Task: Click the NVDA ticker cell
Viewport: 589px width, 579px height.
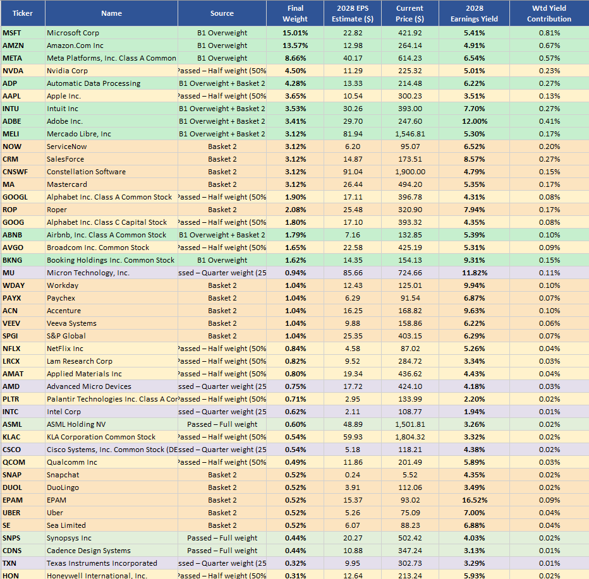Action: click(23, 71)
